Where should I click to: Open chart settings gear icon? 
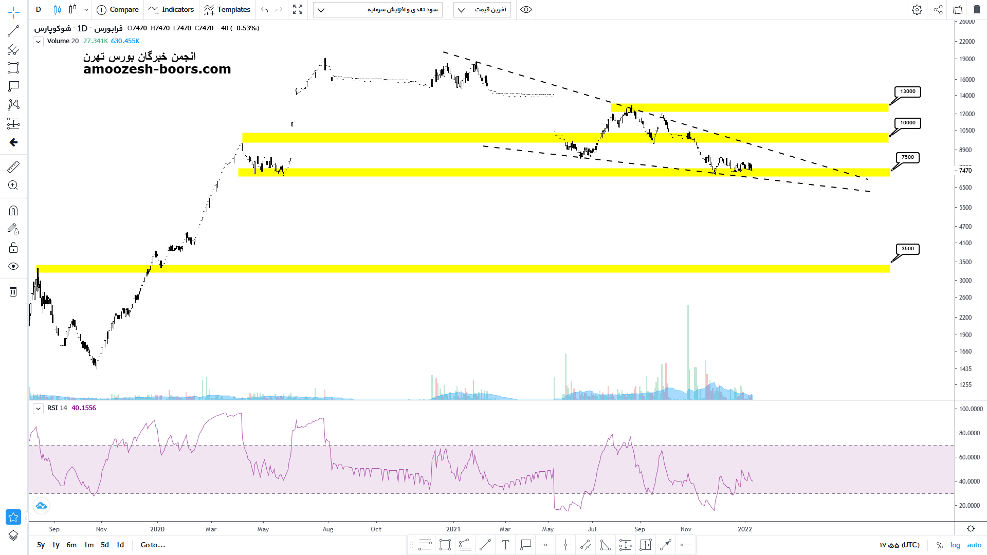[917, 10]
